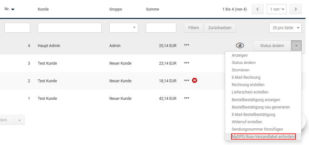This screenshot has height=145, width=309.
Task: Open three-dots details for order 3
Action: 187,63
